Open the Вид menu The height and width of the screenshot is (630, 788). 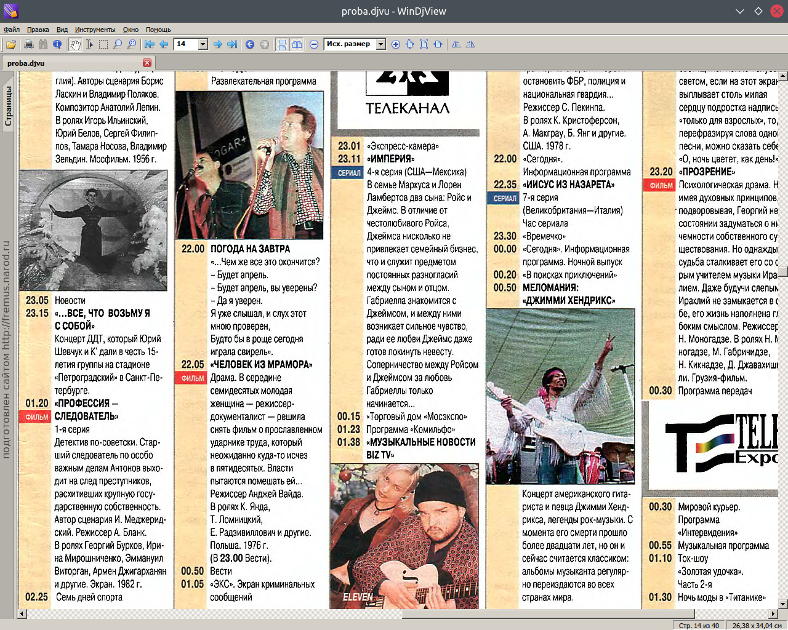pos(62,30)
